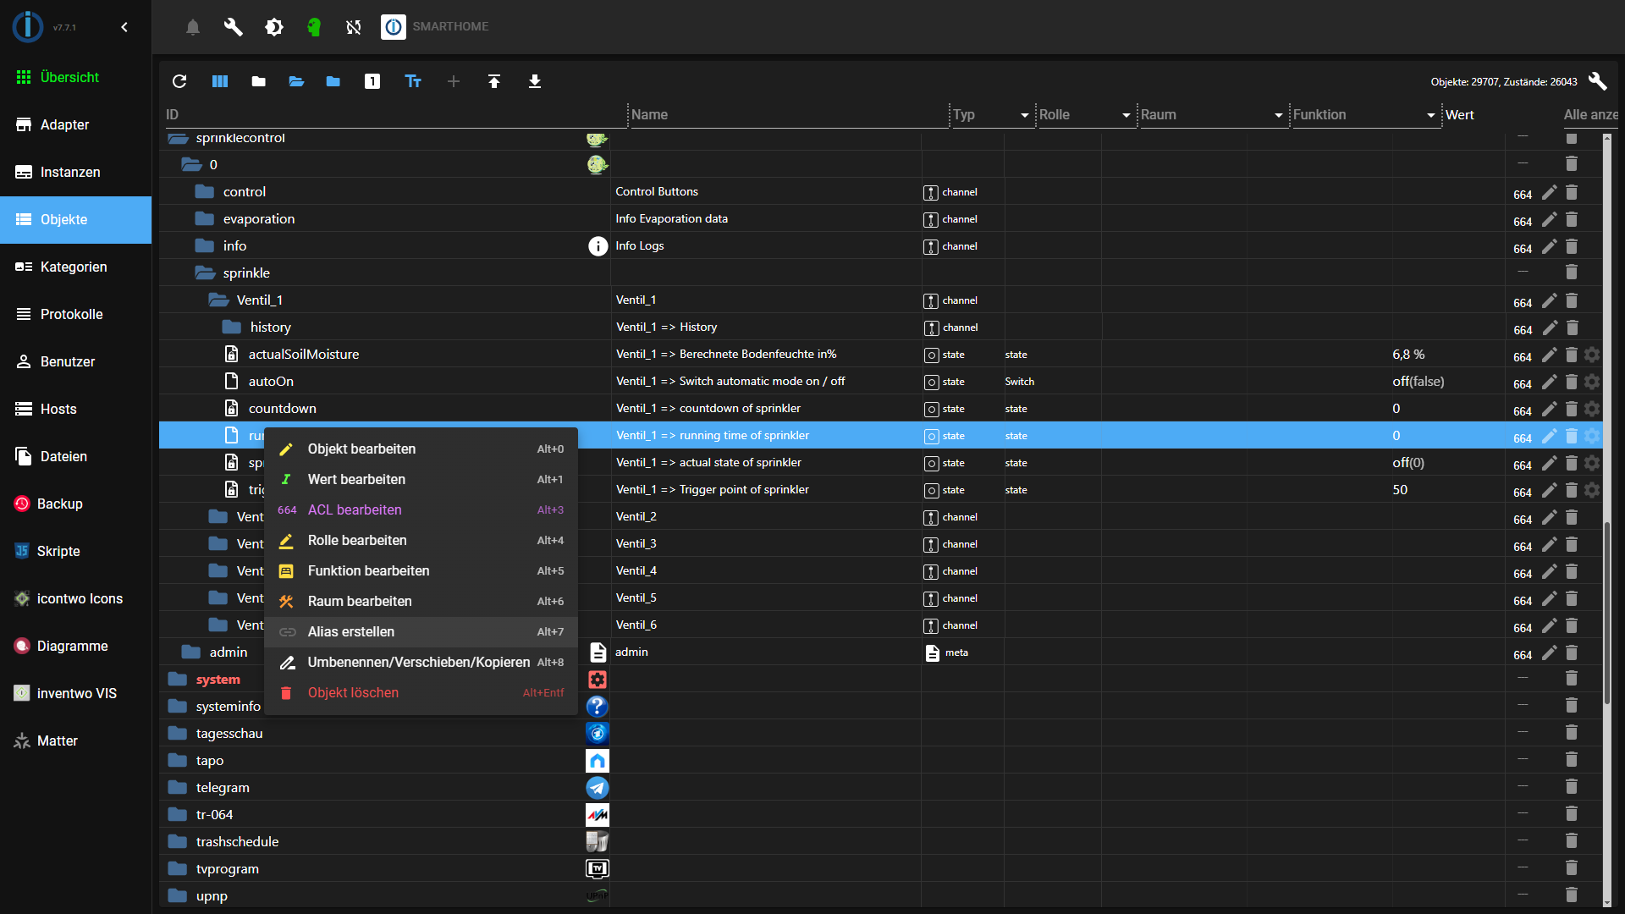Click the notification bell icon
The width and height of the screenshot is (1625, 914).
[x=193, y=27]
